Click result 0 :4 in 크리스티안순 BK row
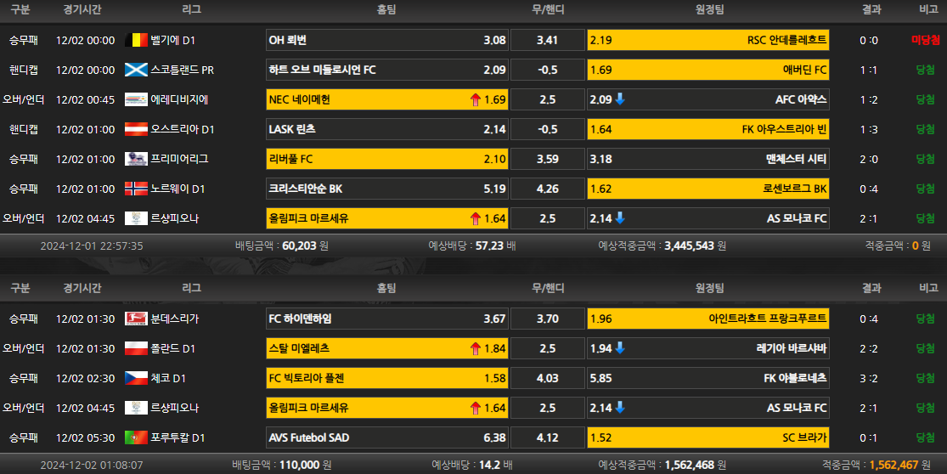The image size is (947, 474). (x=869, y=189)
